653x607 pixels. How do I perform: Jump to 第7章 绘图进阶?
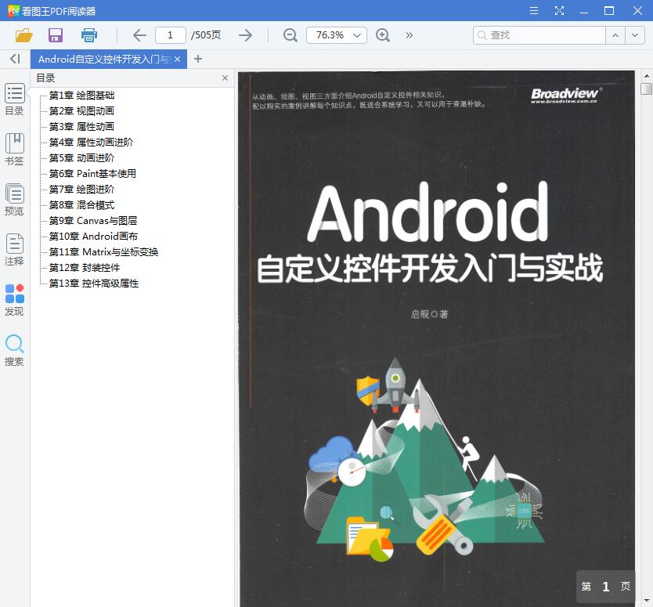[x=81, y=189]
